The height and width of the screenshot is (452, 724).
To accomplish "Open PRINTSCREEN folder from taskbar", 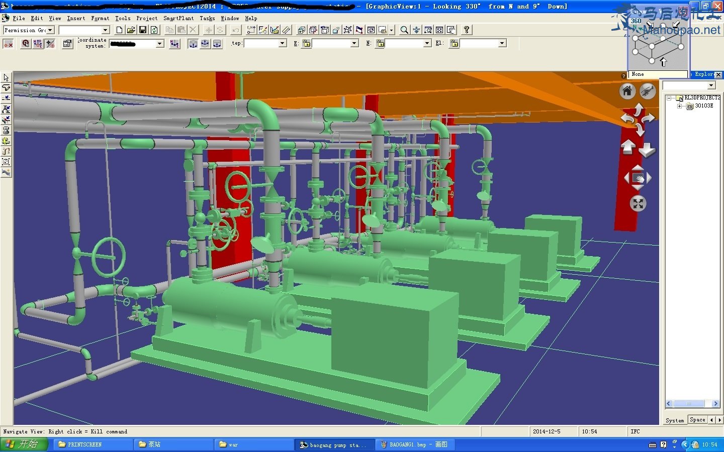I will click(x=94, y=444).
